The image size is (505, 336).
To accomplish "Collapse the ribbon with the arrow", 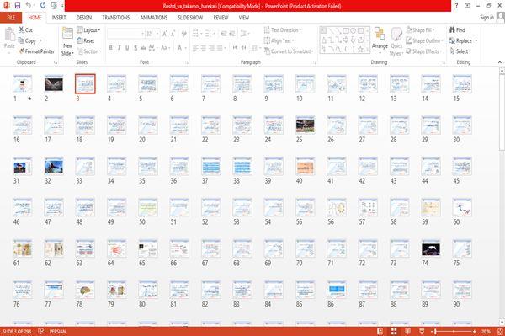I will [x=500, y=62].
